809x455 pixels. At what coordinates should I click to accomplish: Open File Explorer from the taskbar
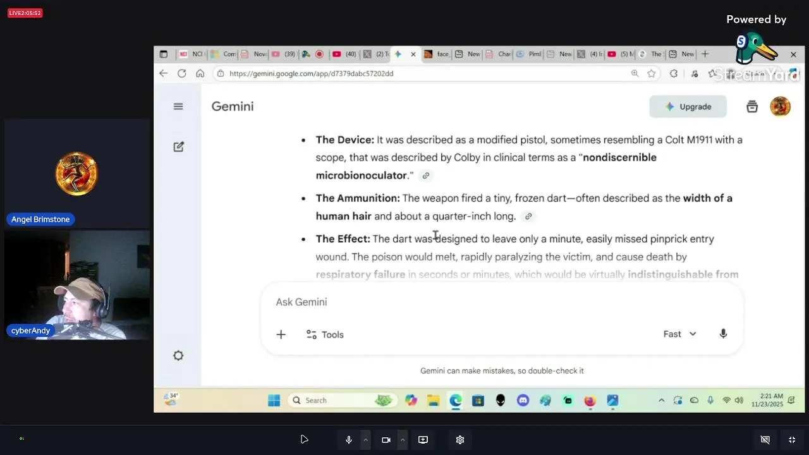click(x=433, y=401)
